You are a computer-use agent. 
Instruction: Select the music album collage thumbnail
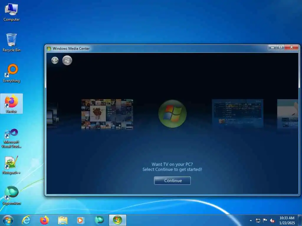click(107, 114)
